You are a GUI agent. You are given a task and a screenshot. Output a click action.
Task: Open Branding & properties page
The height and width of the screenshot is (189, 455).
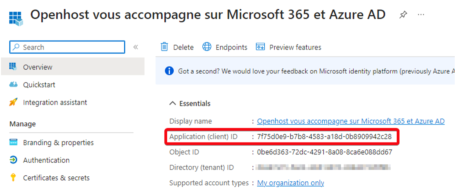[58, 142]
